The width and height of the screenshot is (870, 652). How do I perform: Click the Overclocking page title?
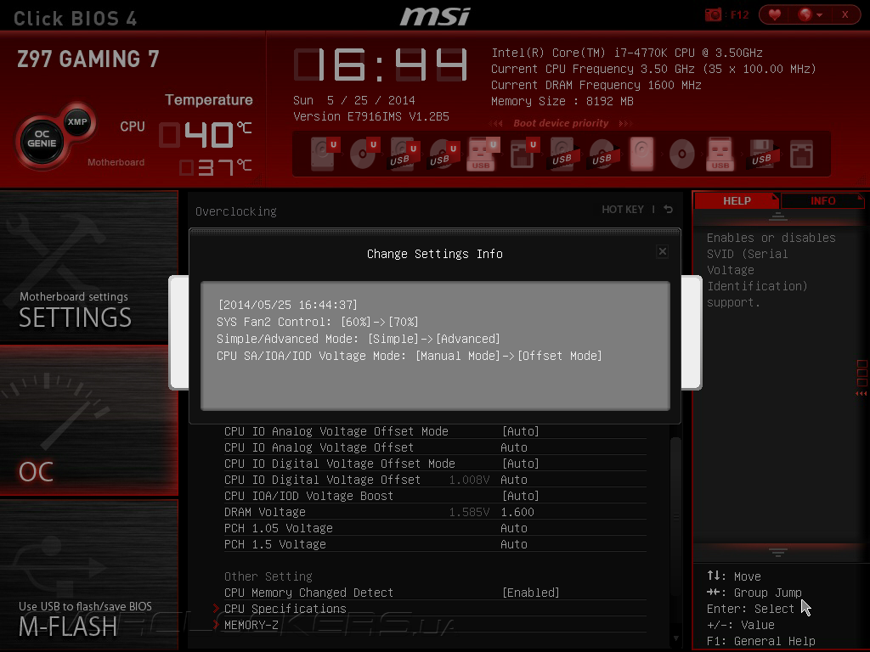click(236, 211)
